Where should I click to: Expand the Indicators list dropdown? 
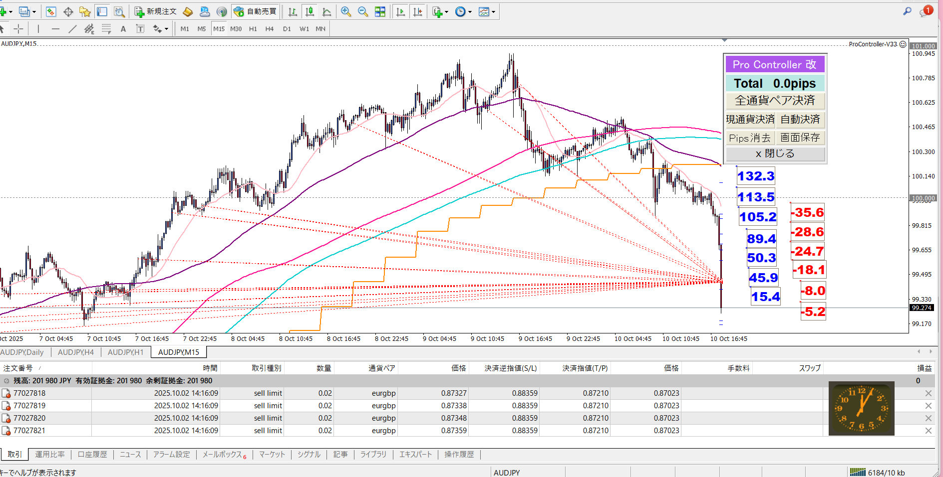click(x=440, y=11)
